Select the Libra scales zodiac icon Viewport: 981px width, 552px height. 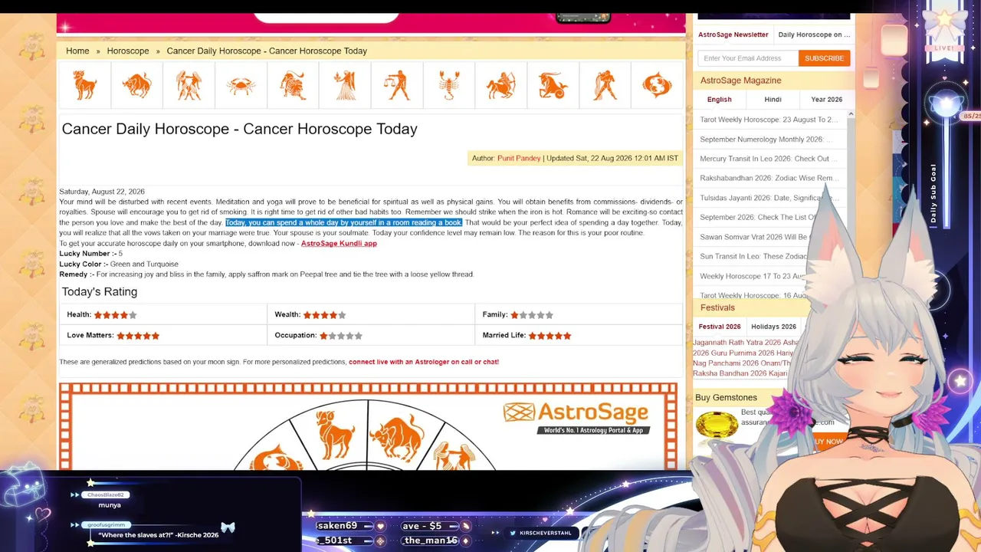coord(397,85)
